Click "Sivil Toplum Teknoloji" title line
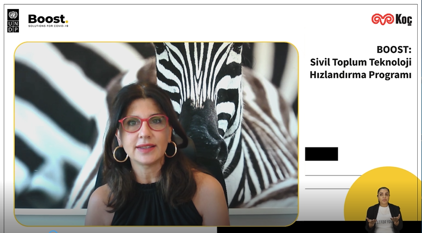 pos(361,62)
